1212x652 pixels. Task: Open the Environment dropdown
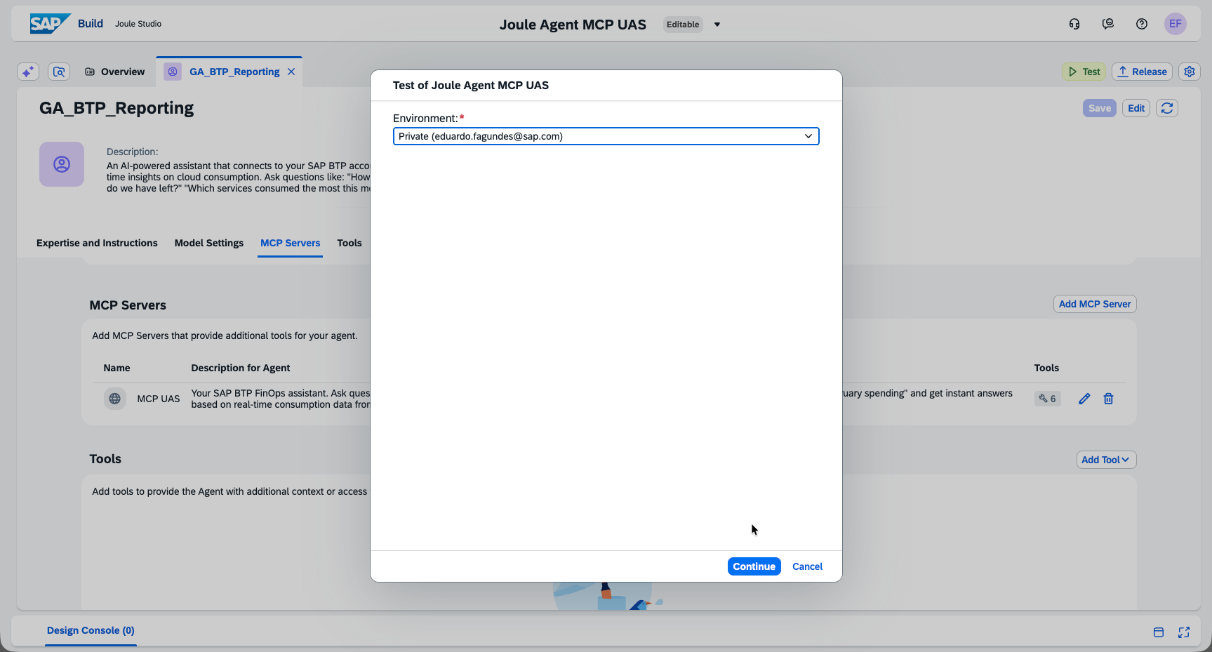tap(606, 136)
